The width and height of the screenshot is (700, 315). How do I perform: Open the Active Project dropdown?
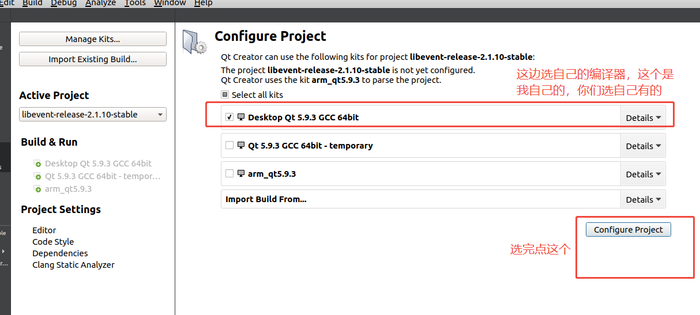tap(93, 115)
